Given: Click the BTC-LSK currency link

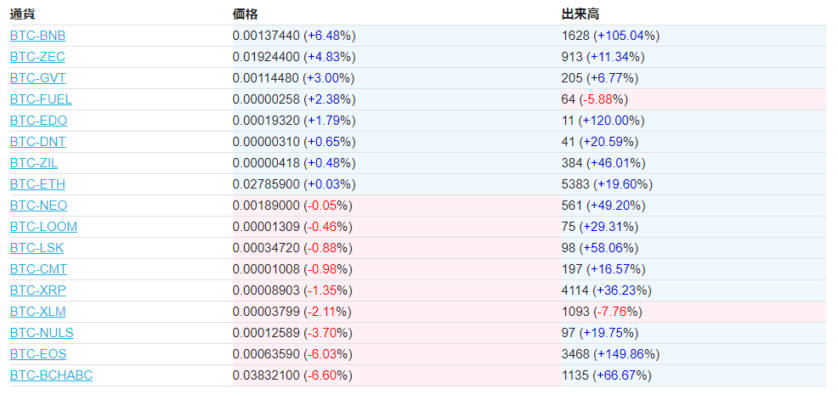Looking at the screenshot, I should pyautogui.click(x=37, y=248).
